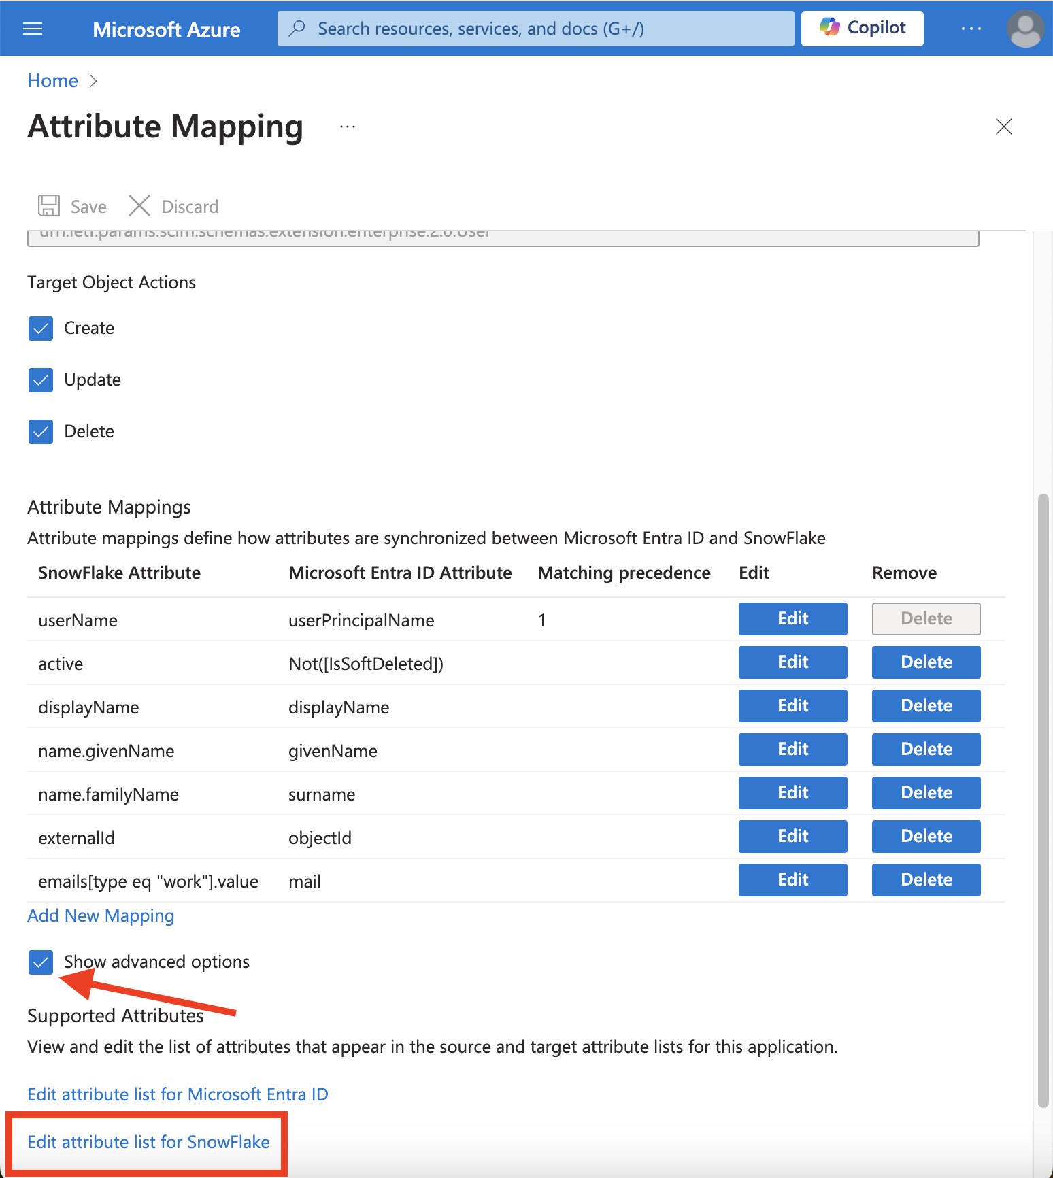
Task: Uncheck the Create target action checkbox
Action: [x=41, y=329]
